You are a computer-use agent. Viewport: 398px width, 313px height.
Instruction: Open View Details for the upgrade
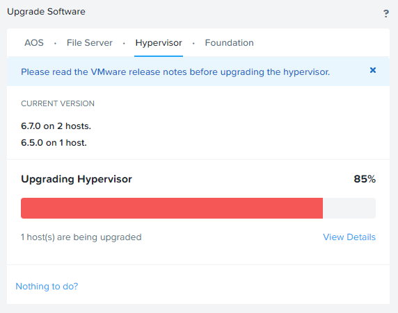(x=349, y=237)
